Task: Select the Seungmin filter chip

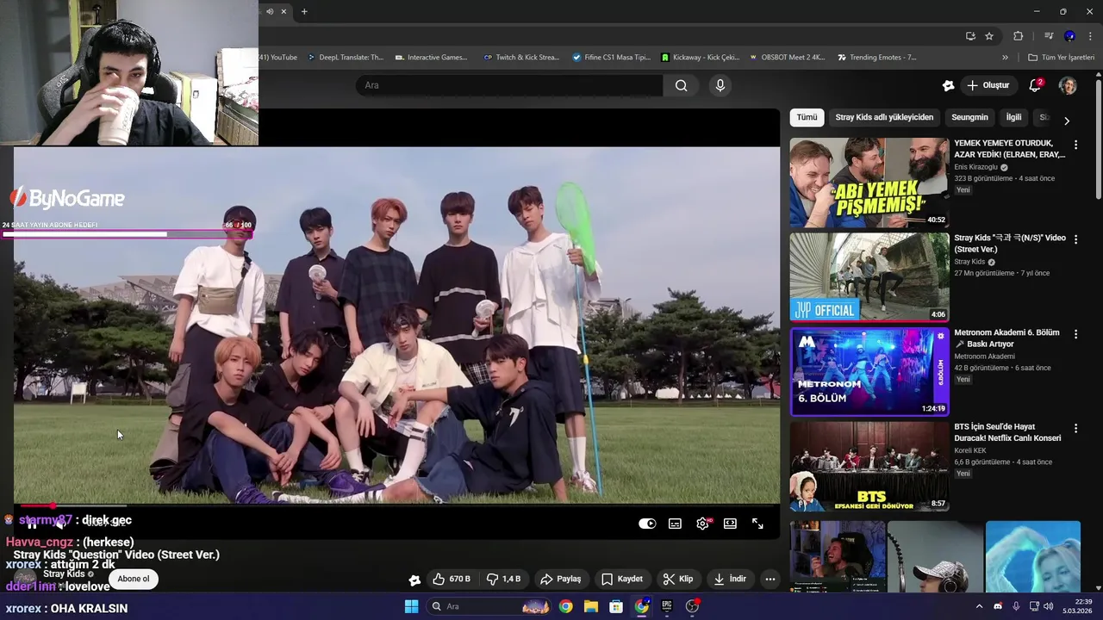Action: click(969, 117)
